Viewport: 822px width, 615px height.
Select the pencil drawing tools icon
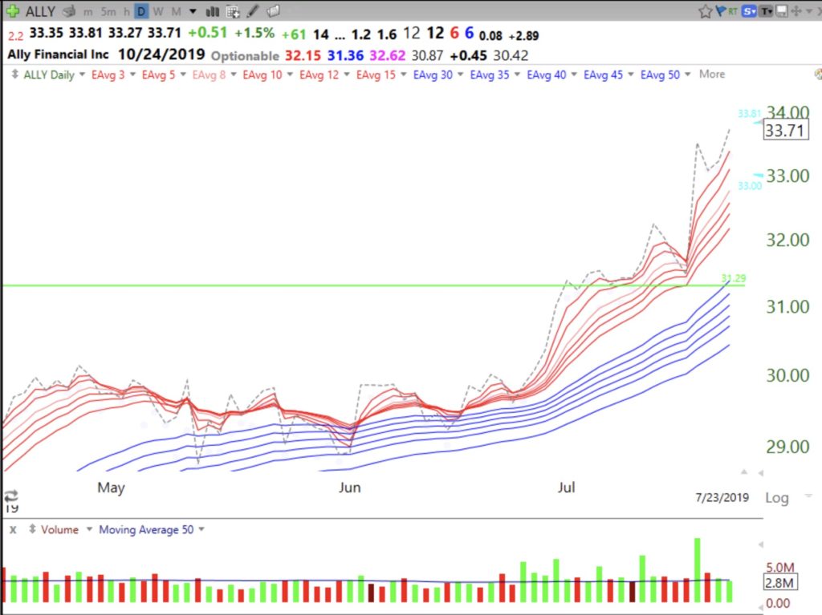[253, 11]
